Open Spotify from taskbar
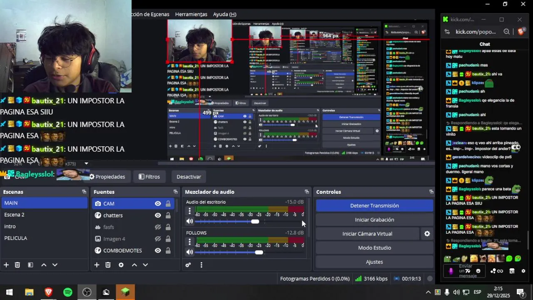The image size is (533, 300). [x=68, y=292]
